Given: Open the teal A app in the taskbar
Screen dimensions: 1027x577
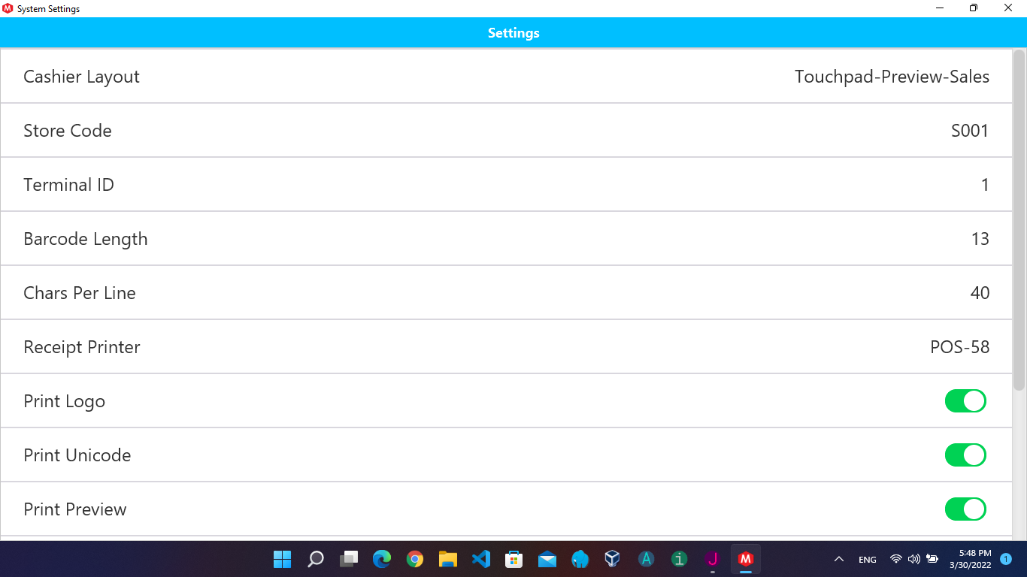Looking at the screenshot, I should coord(646,559).
